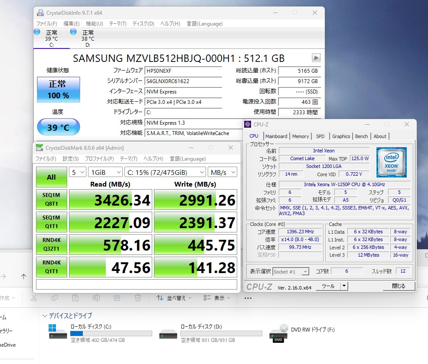The width and height of the screenshot is (428, 364).
Task: Click the green All benchmark button
Action: click(51, 177)
